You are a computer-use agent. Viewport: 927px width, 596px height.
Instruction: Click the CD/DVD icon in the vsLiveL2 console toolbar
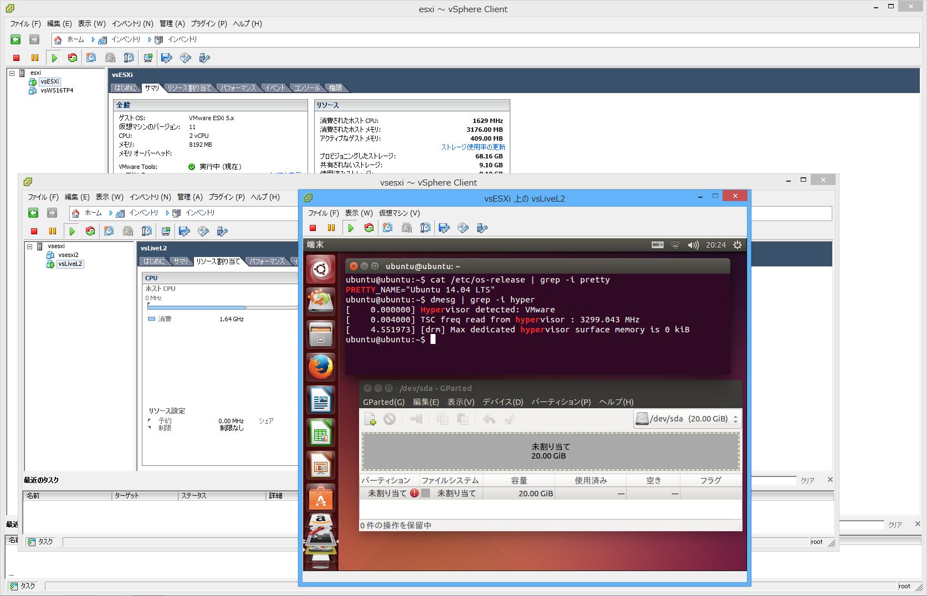463,228
